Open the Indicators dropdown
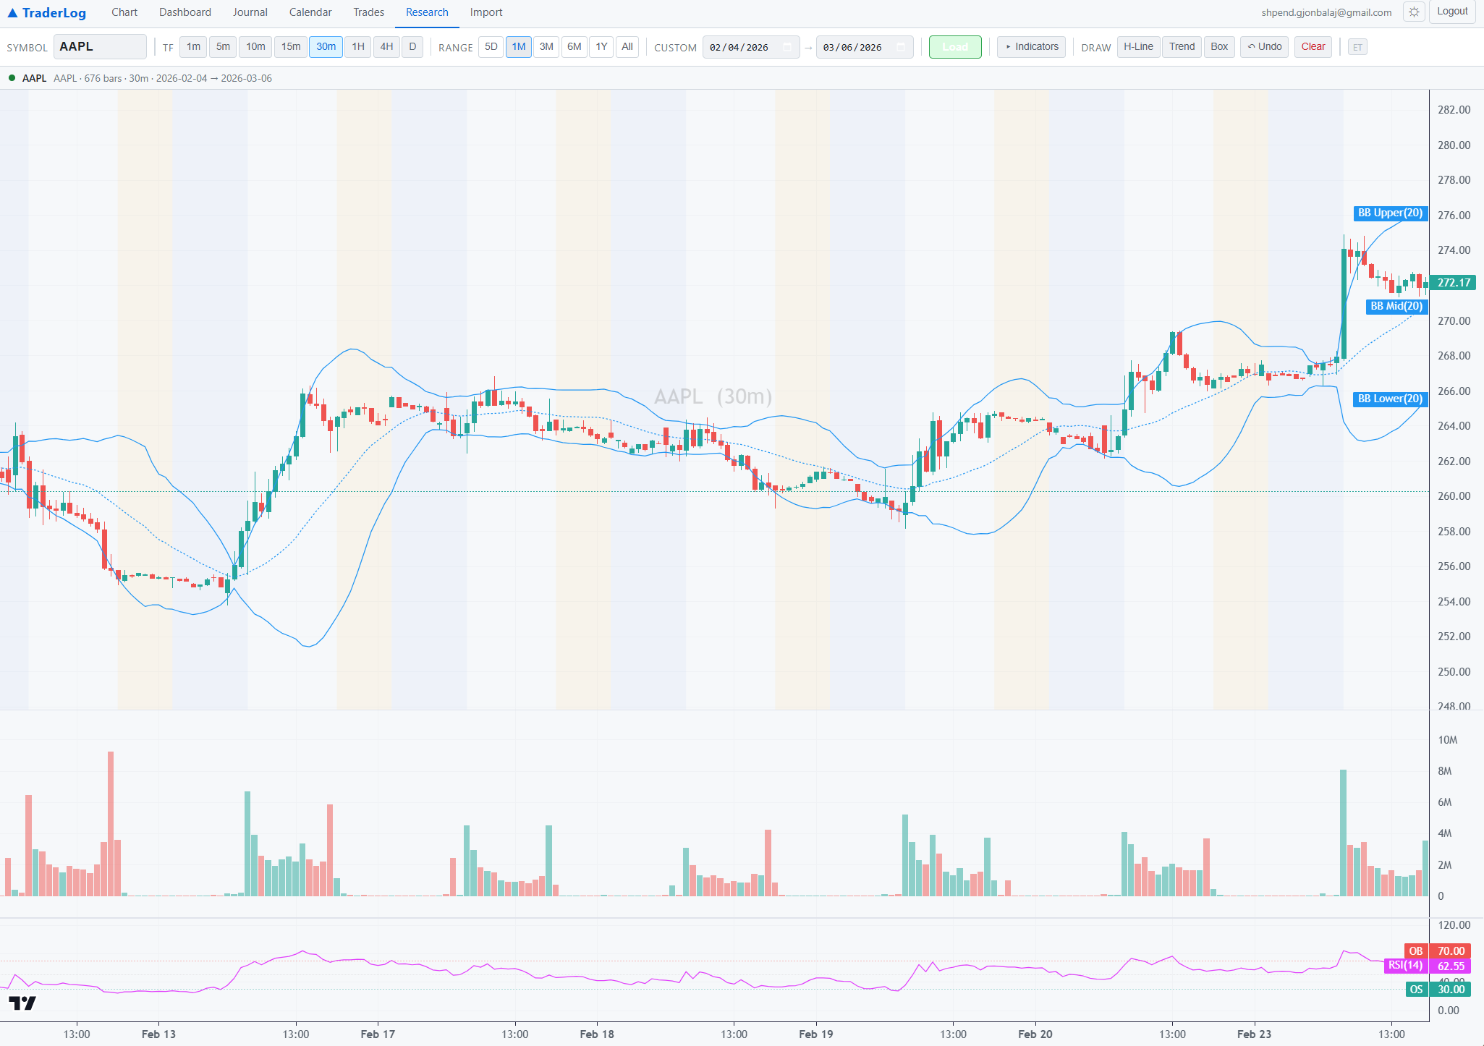The image size is (1484, 1046). point(1031,46)
